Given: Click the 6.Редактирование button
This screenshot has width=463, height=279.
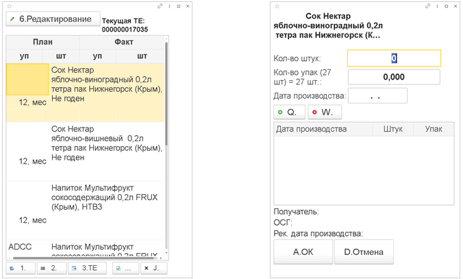Looking at the screenshot, I should 53,19.
